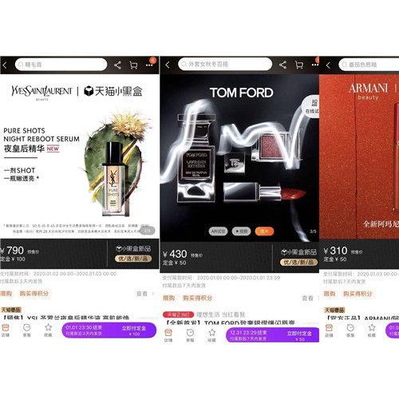
Task: Select the orange image tab under Tom Ford
Action: point(264,231)
